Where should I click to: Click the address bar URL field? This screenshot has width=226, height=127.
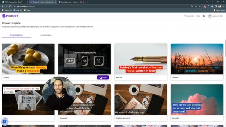[101, 6]
